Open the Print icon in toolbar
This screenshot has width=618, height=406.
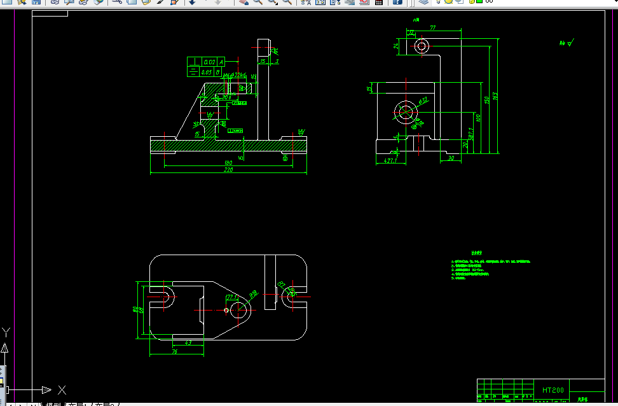[x=55, y=1]
